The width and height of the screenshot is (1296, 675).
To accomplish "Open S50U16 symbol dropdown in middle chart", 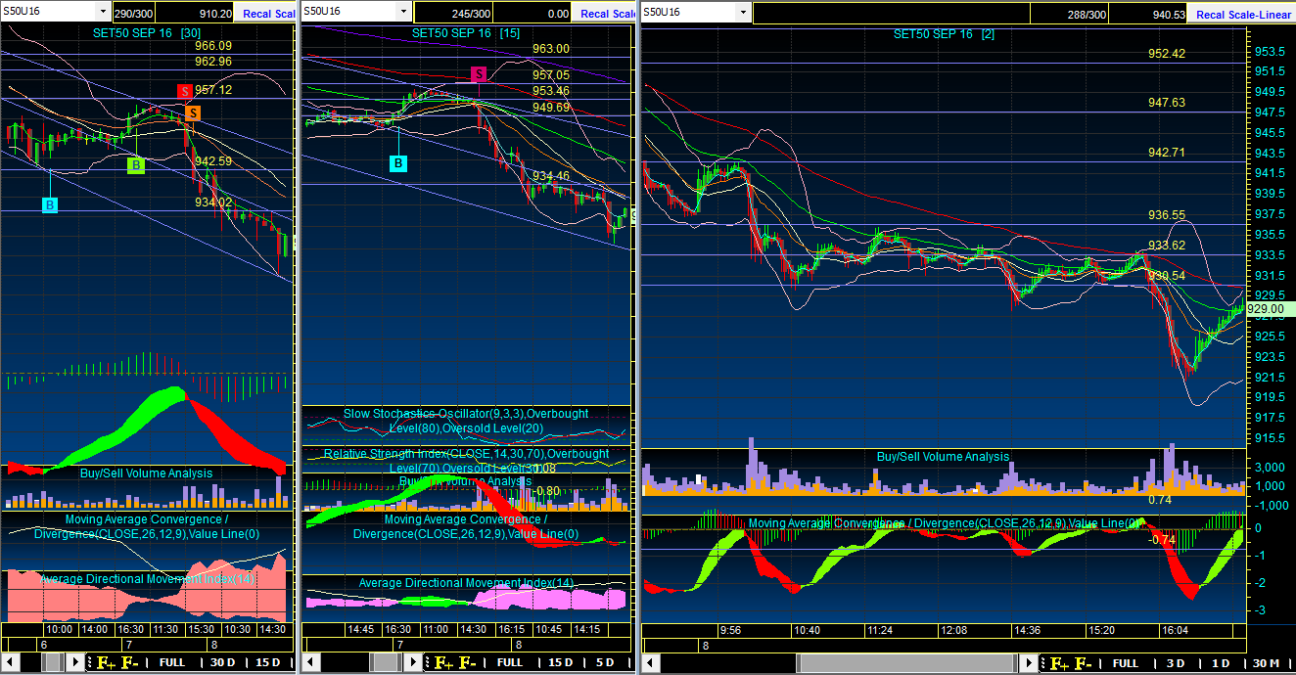I will [x=403, y=13].
